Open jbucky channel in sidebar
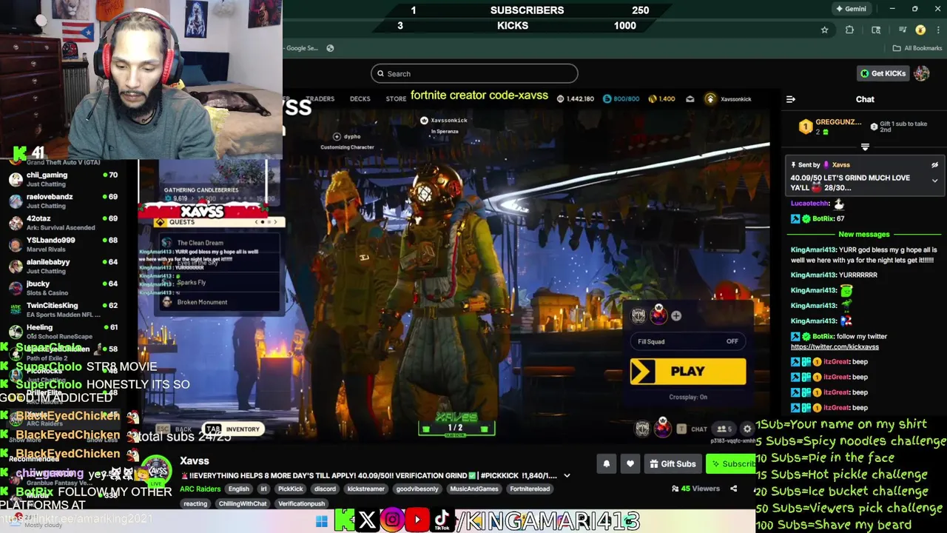The width and height of the screenshot is (947, 533). pos(62,288)
